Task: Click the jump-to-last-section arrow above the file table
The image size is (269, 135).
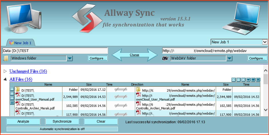Action: click(x=258, y=80)
